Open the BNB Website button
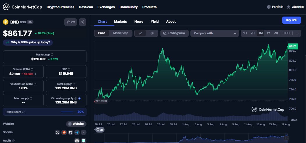The height and width of the screenshot is (143, 306). (x=76, y=124)
